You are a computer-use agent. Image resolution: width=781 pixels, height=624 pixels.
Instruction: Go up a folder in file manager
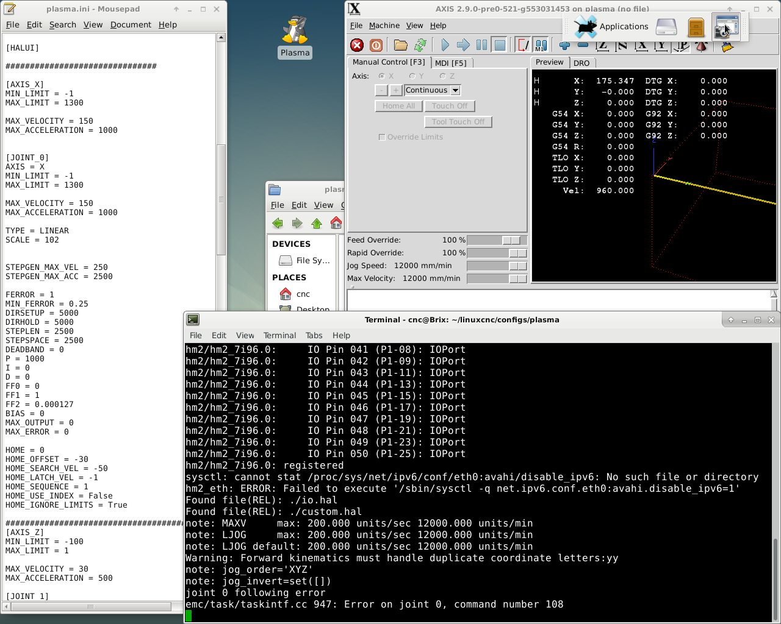317,223
